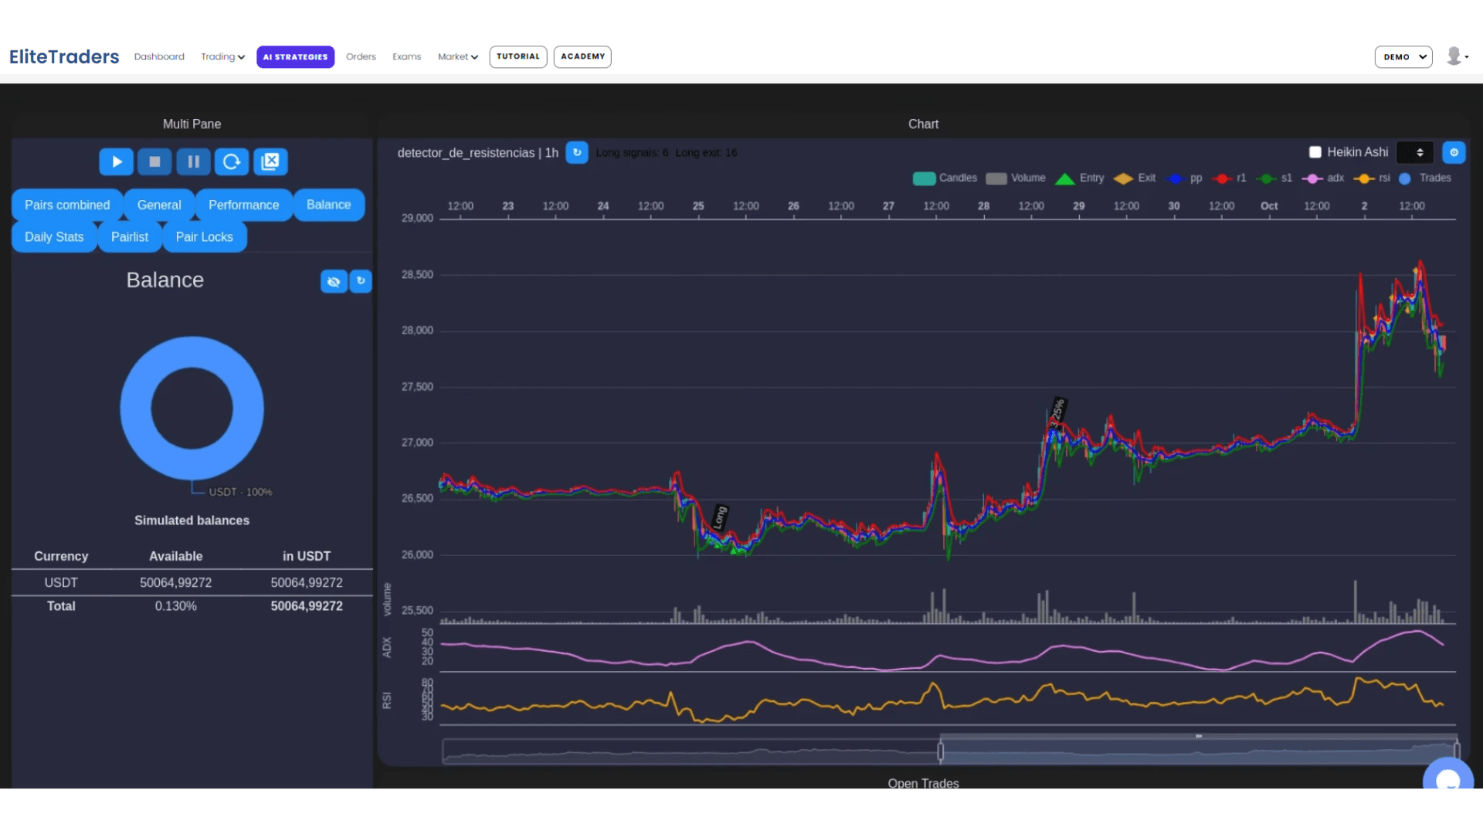Open AI STRATEGIES section

point(295,56)
